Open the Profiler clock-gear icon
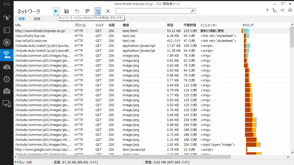The width and height of the screenshot is (294, 165). [7, 79]
